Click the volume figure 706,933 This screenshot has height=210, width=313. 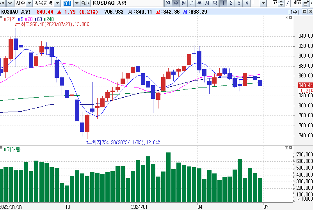(114, 12)
